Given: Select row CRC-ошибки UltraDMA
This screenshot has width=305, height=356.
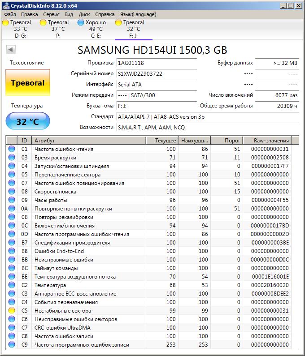Looking at the screenshot, I should (149, 328).
